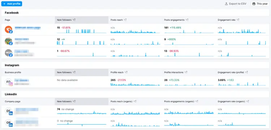271x130 pixels.
Task: Open the OP LinkedIn company page avatar
Action: tap(8, 123)
